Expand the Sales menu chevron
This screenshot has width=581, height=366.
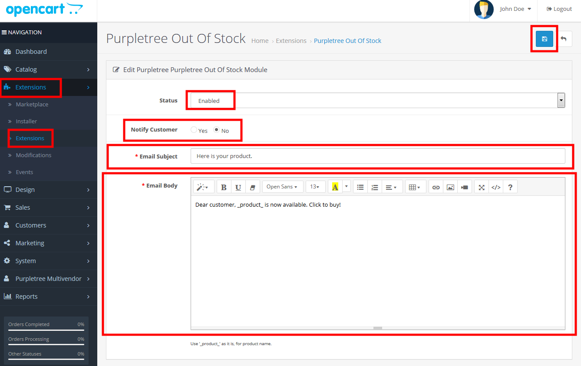pyautogui.click(x=88, y=208)
